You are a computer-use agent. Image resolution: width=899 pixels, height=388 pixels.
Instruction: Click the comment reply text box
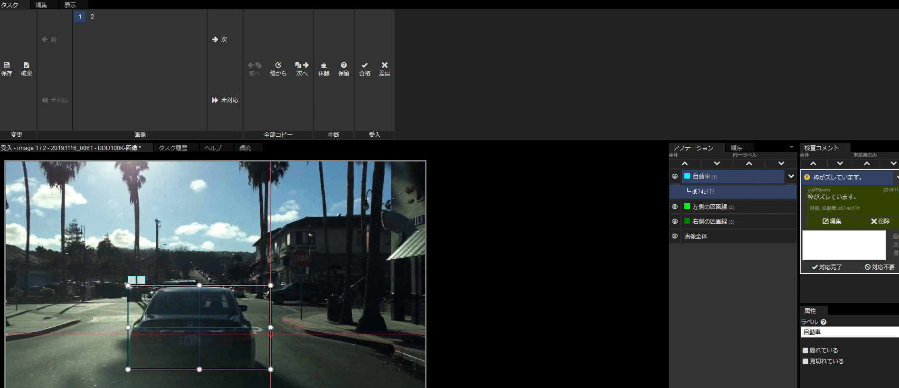coord(844,245)
